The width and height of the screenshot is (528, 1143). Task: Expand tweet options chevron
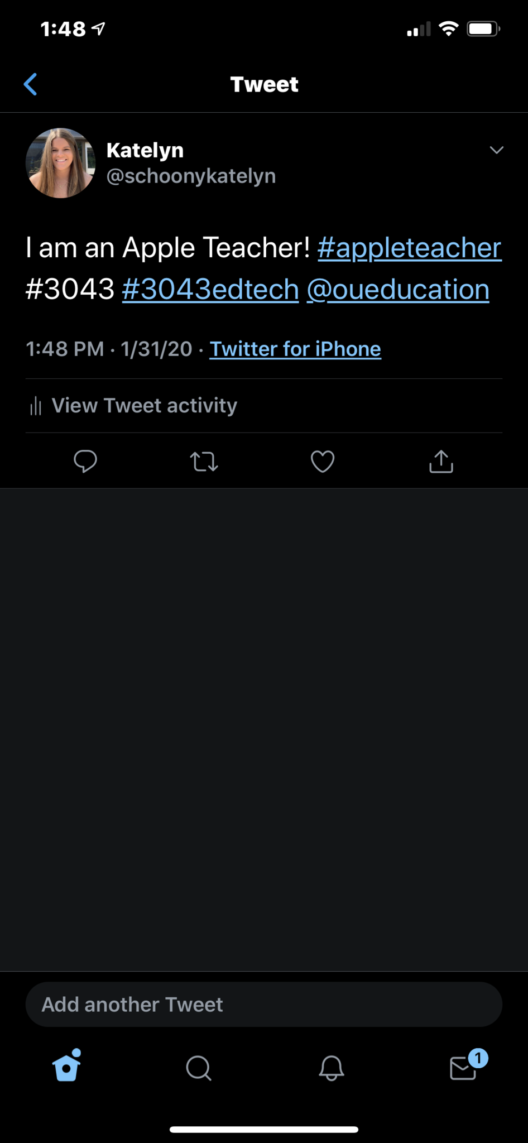496,150
